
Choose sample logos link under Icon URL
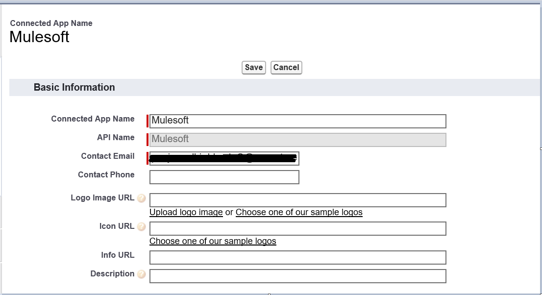[213, 241]
